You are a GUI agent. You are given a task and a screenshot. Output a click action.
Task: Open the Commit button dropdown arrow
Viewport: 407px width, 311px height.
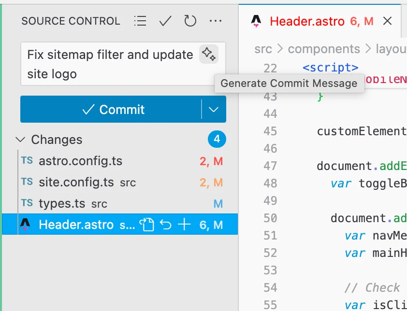(x=214, y=110)
